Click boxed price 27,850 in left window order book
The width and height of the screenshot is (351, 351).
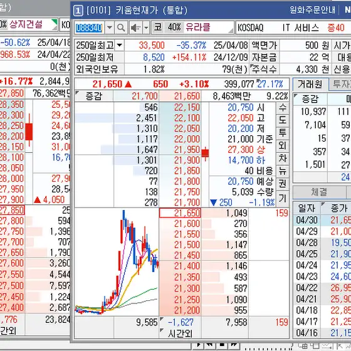pyautogui.click(x=12, y=210)
